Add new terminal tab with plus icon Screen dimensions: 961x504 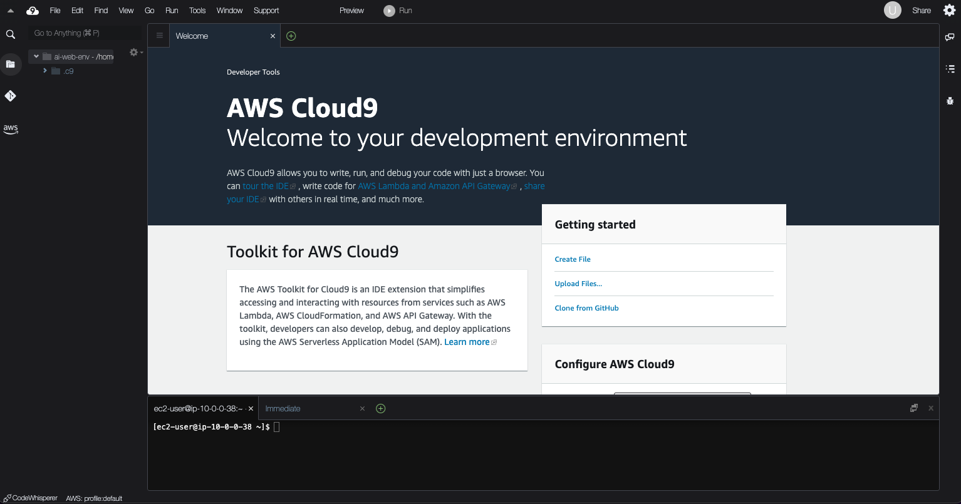click(x=380, y=409)
